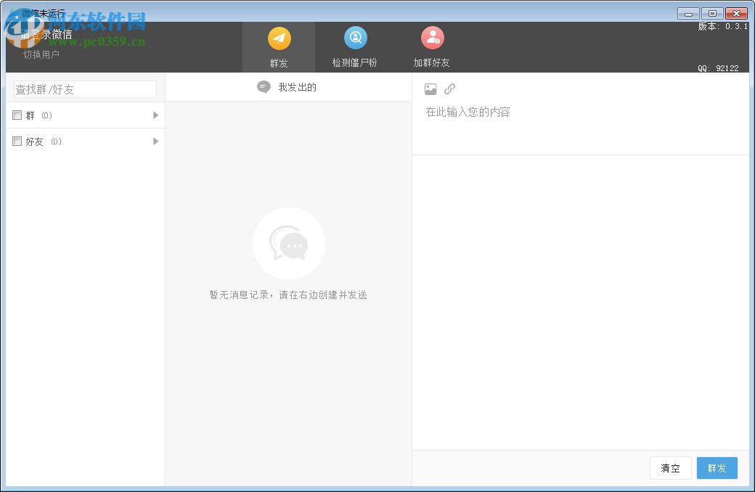
Task: Click the 加群好友 add friends icon
Action: click(432, 37)
